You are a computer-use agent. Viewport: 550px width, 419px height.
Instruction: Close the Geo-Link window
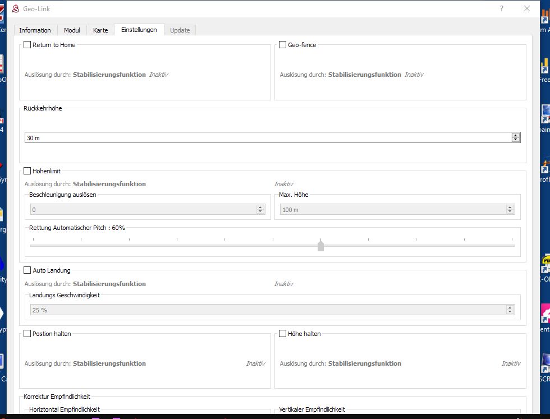pos(526,8)
